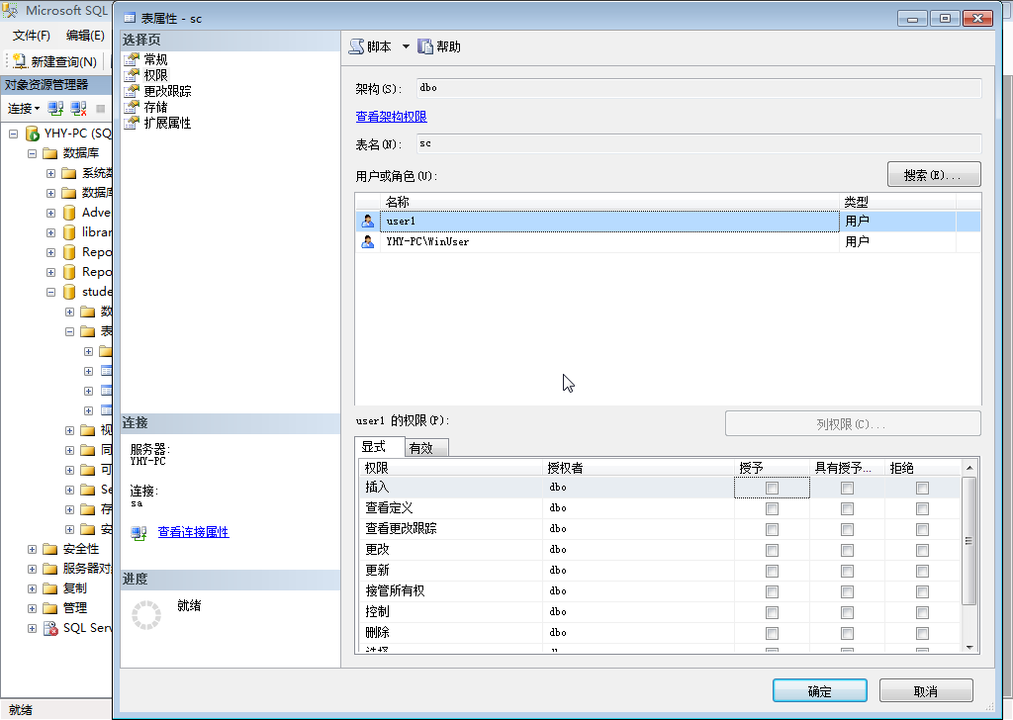Click the 复制 folder icon
The image size is (1013, 720).
click(49, 588)
